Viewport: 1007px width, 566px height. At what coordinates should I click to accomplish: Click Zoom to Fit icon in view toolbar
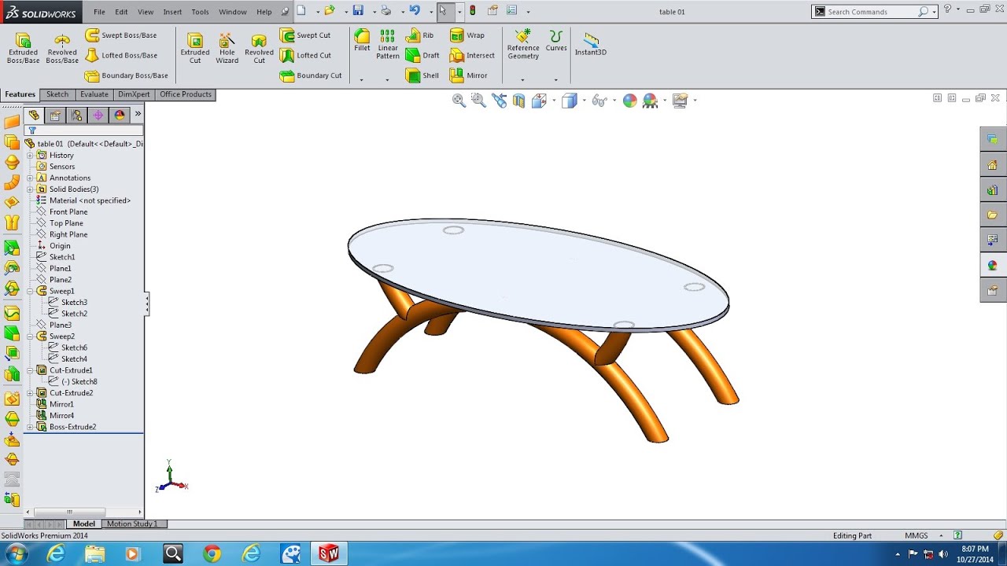tap(459, 101)
